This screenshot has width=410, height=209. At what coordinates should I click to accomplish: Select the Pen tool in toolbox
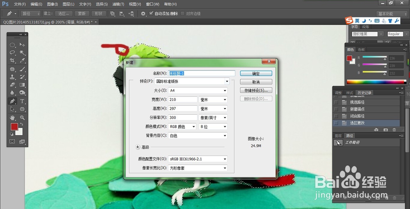click(x=12, y=101)
